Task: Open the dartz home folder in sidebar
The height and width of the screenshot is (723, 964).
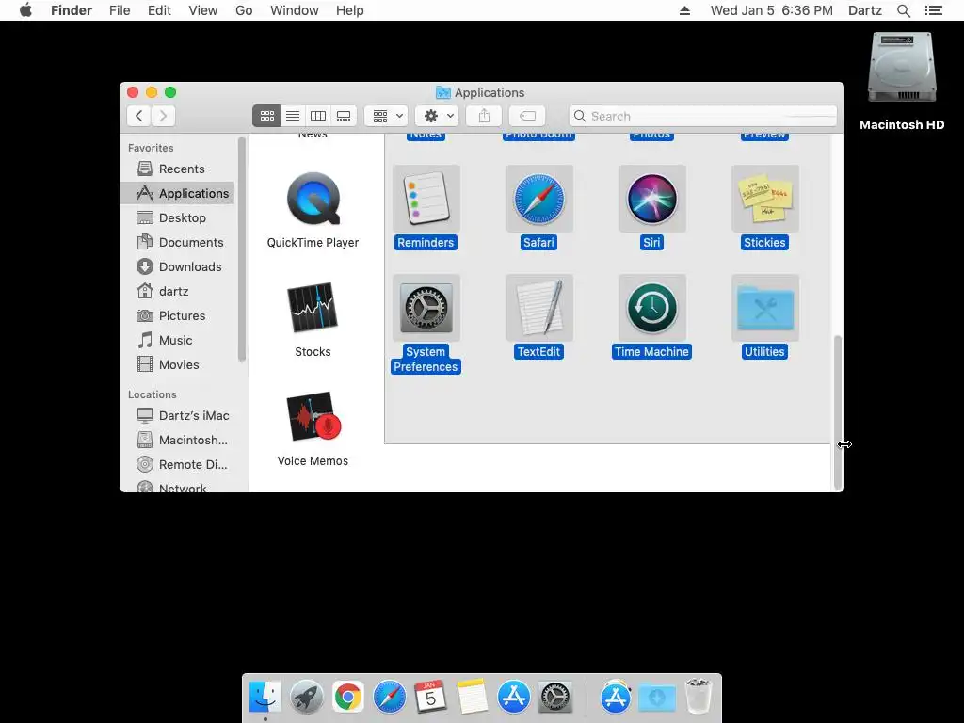Action: [x=177, y=291]
